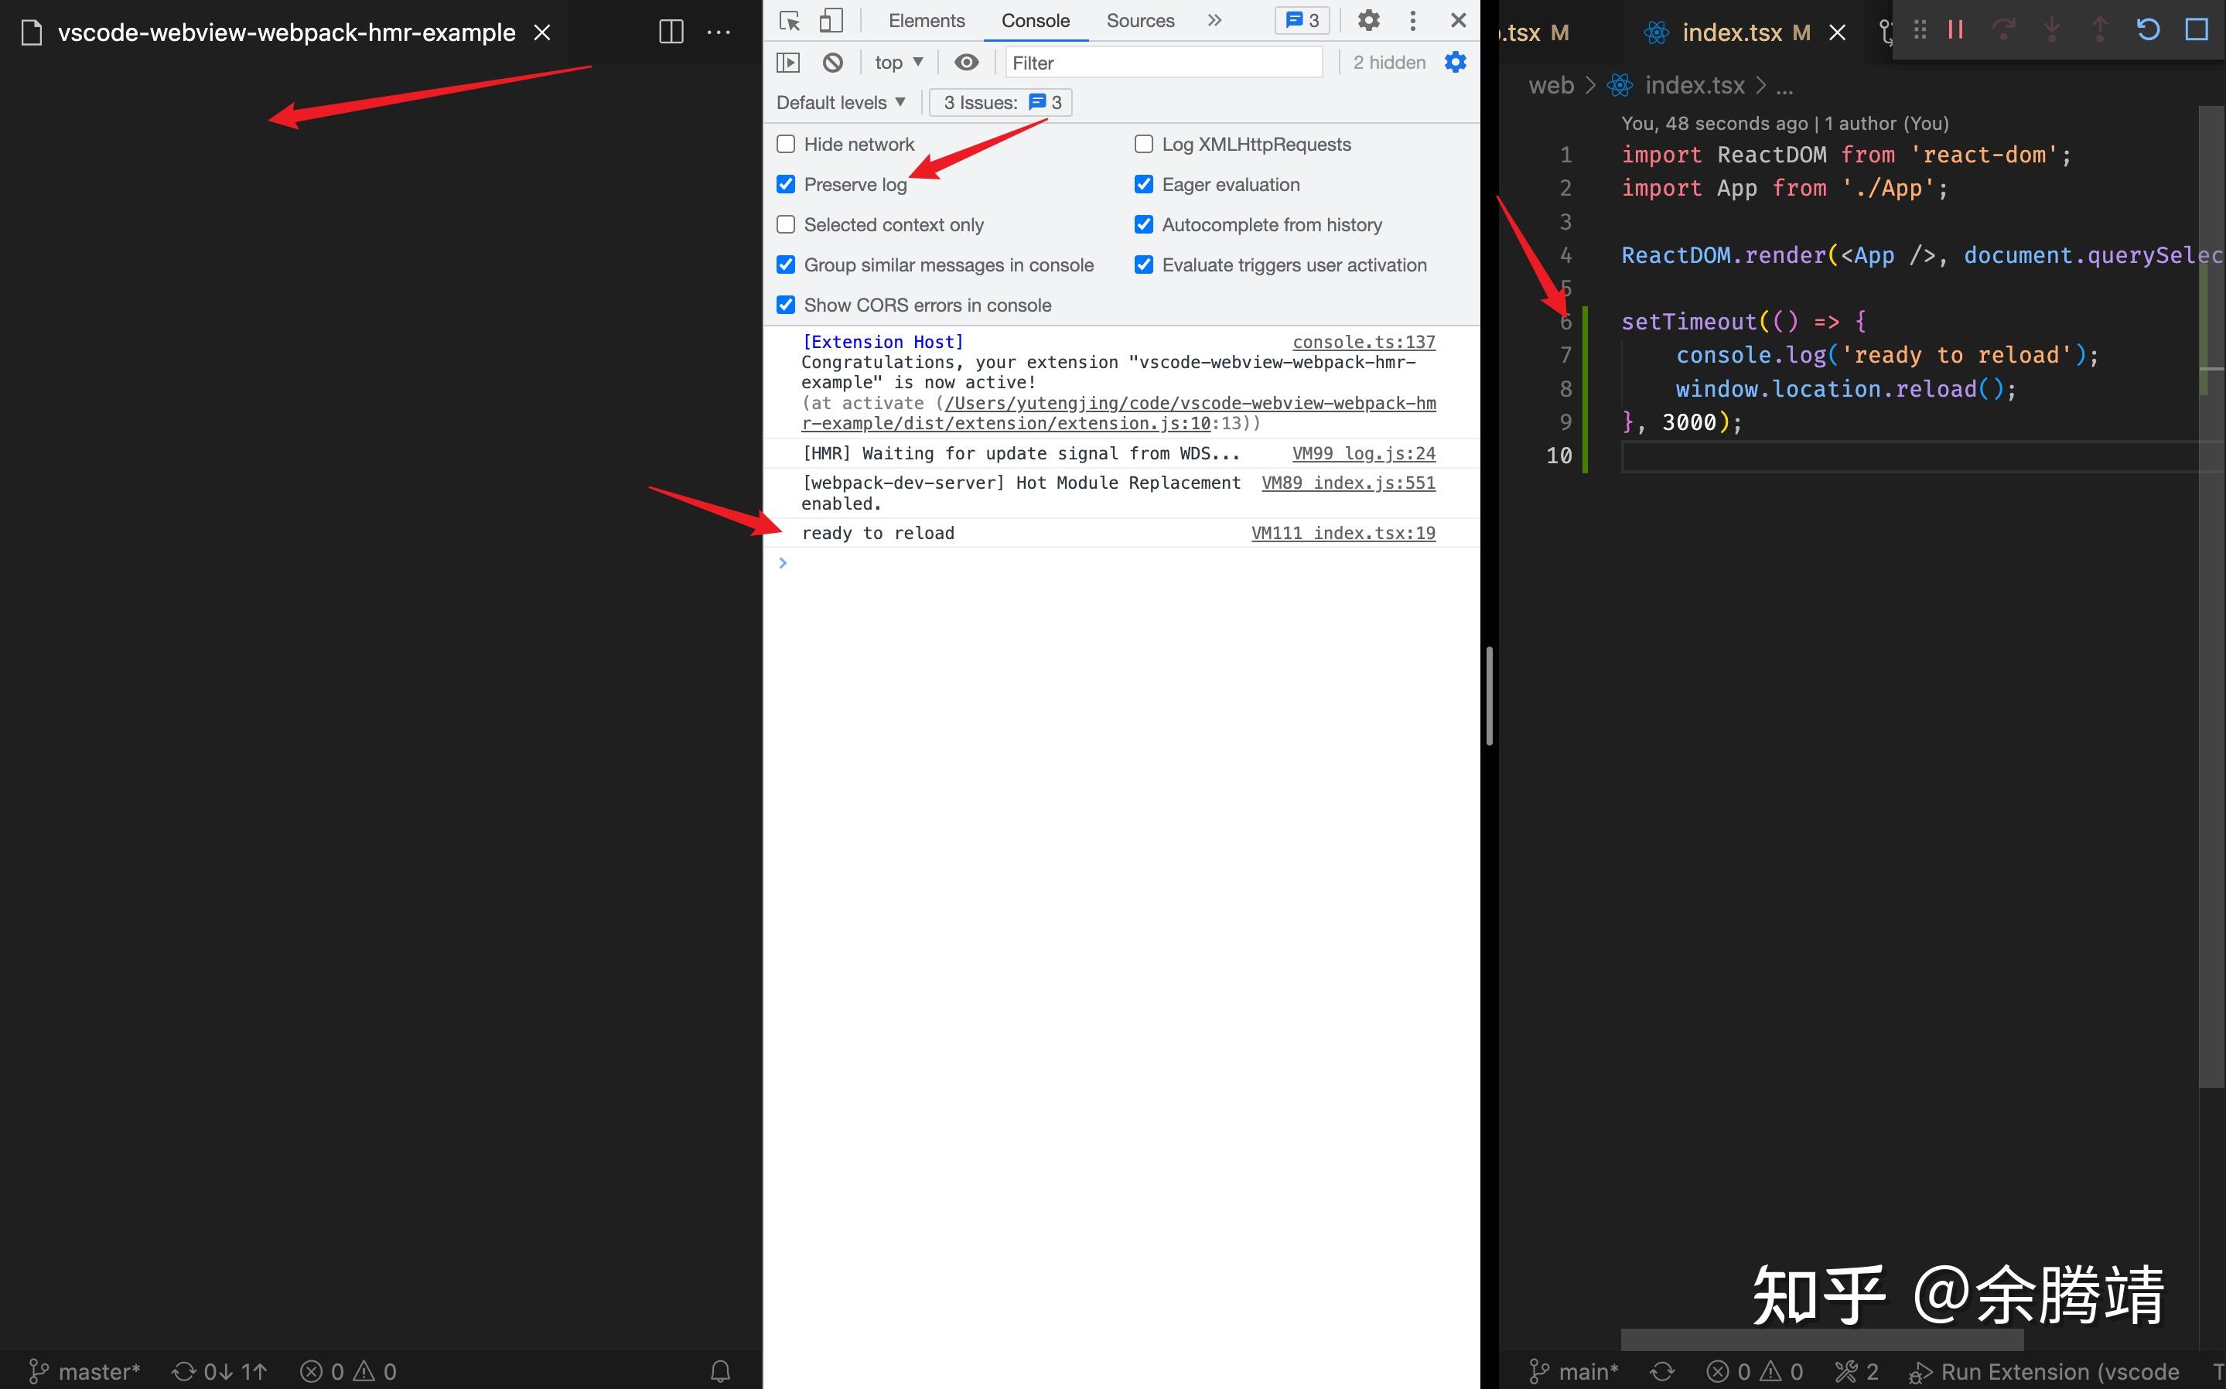The image size is (2226, 1389).
Task: Open the top context dropdown
Action: 899,63
